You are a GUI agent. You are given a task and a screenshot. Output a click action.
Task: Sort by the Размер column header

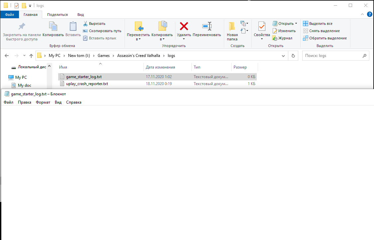[245, 67]
